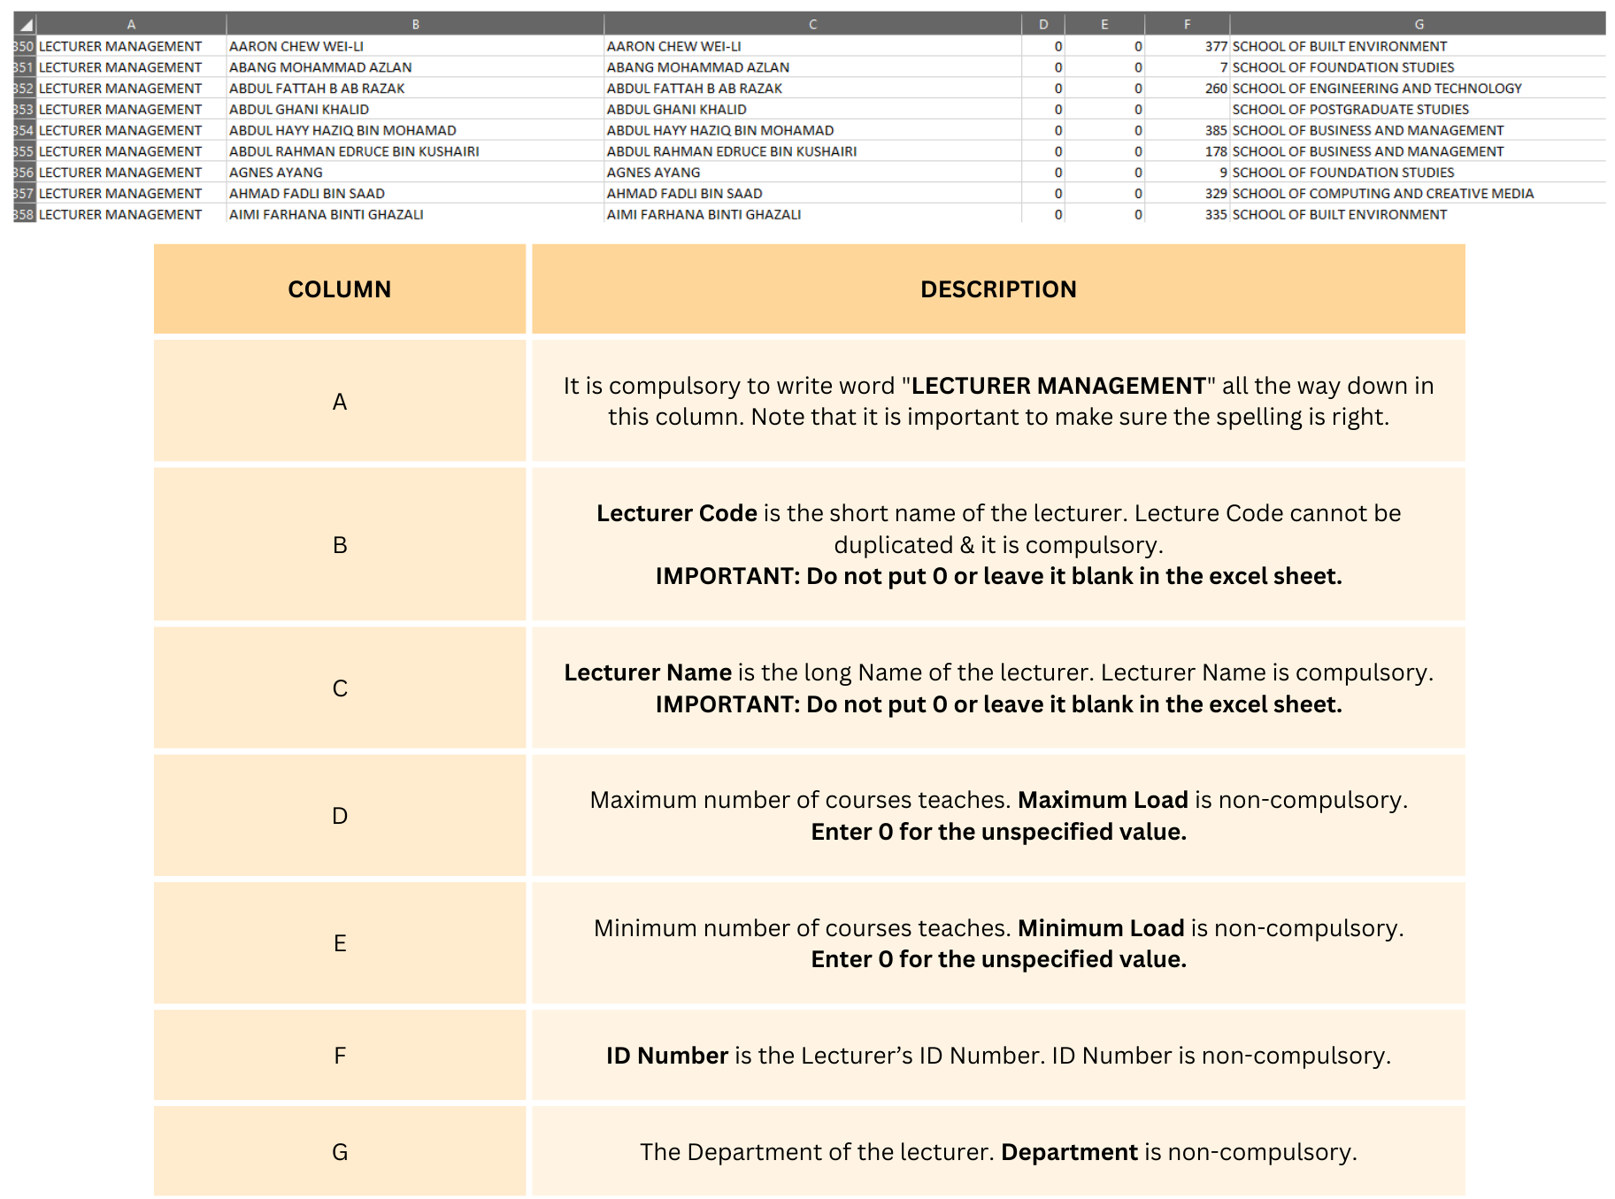Select row 358 header
This screenshot has width=1615, height=1199.
pyautogui.click(x=24, y=214)
